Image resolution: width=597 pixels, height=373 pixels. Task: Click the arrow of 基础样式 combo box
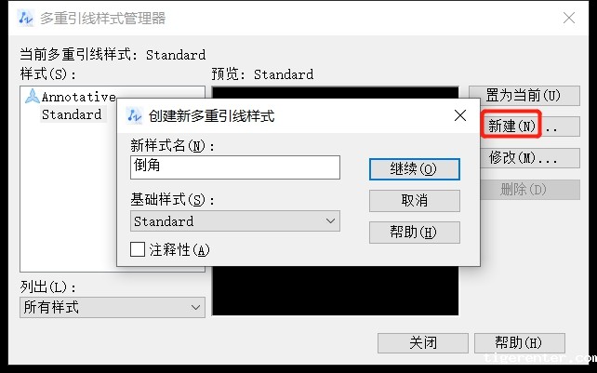coord(330,221)
